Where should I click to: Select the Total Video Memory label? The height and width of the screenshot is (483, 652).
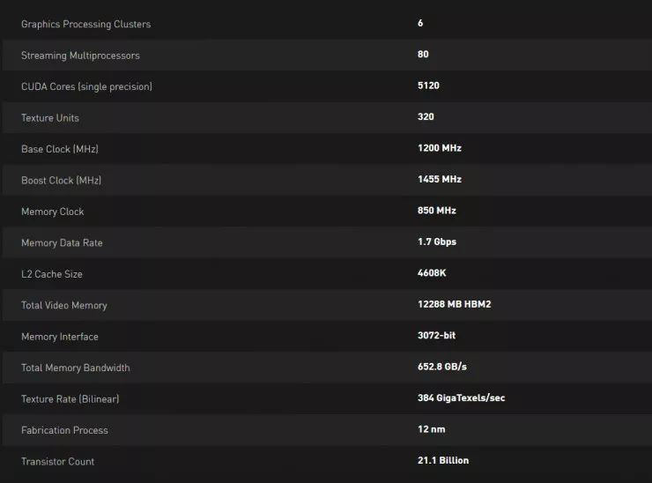pyautogui.click(x=64, y=305)
